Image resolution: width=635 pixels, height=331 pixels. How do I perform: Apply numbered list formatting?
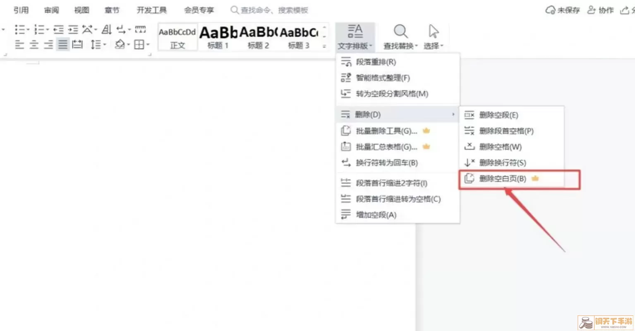[x=39, y=29]
